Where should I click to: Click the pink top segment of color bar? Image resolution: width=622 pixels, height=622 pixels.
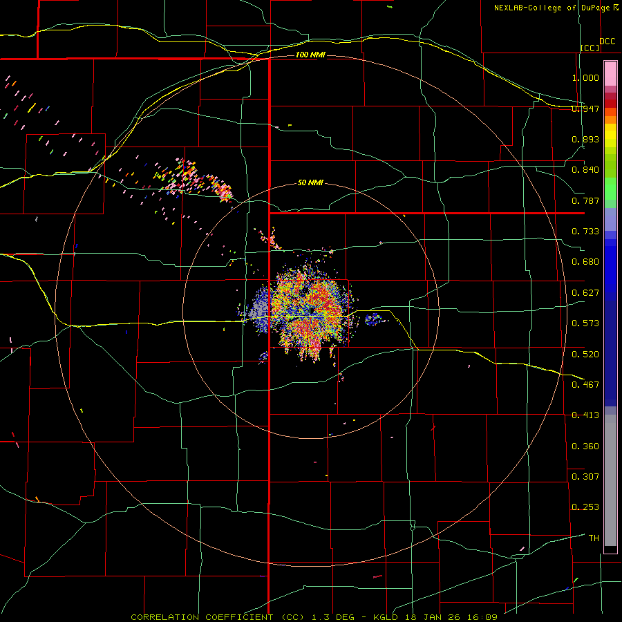point(610,73)
